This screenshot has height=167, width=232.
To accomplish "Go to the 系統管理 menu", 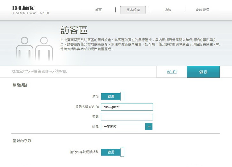I will coord(202,10).
